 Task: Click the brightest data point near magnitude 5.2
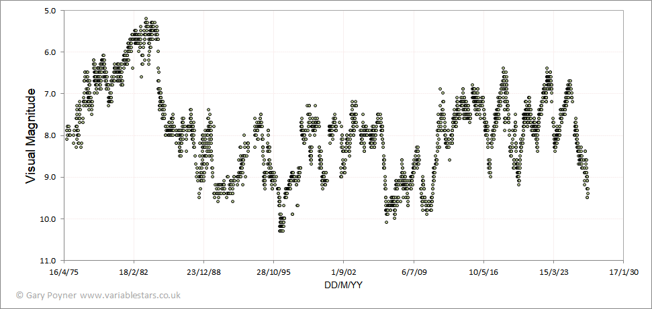(x=146, y=19)
